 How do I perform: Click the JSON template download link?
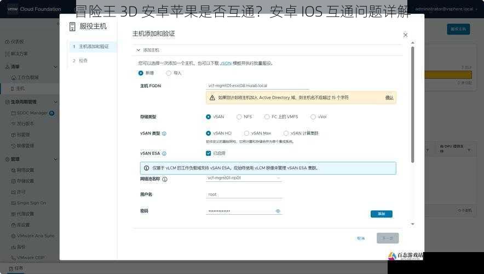pos(226,64)
